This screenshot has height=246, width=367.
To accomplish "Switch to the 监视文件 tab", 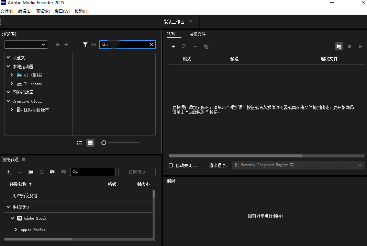I will (197, 34).
